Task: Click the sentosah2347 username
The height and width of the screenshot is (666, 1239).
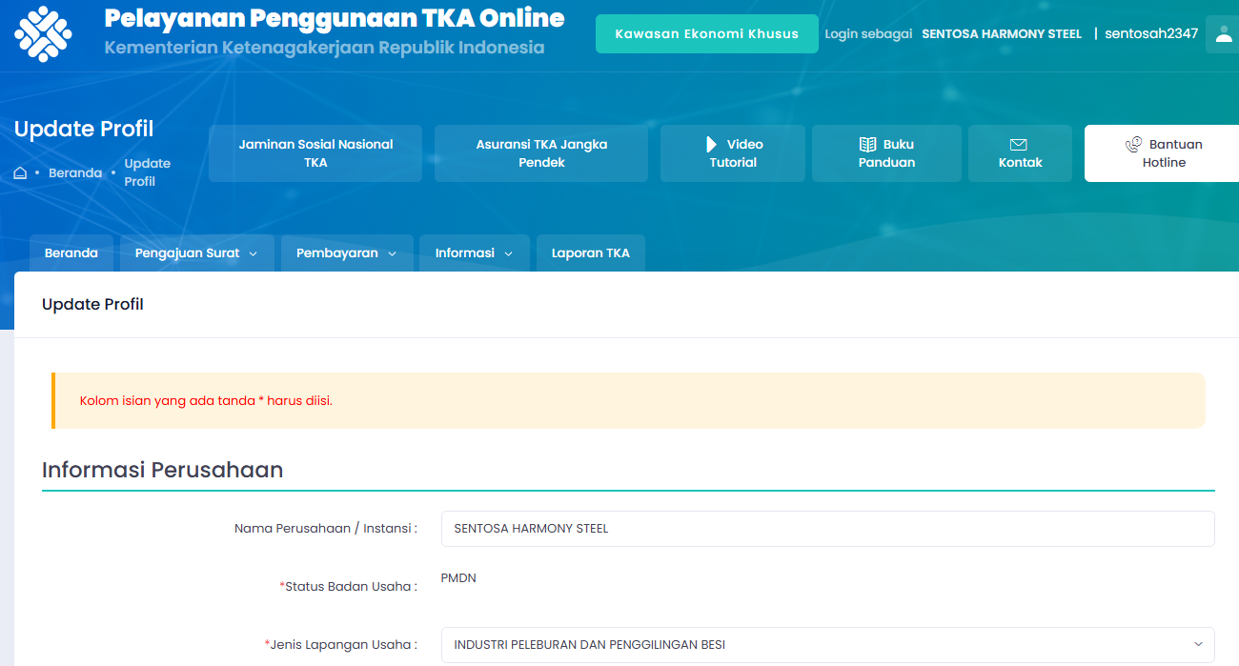Action: 1151,33
